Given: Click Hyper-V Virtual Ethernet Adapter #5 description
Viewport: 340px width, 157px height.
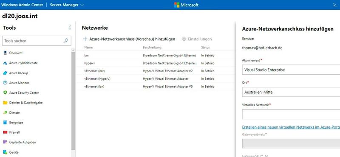Looking at the screenshot, I should point(168,87).
